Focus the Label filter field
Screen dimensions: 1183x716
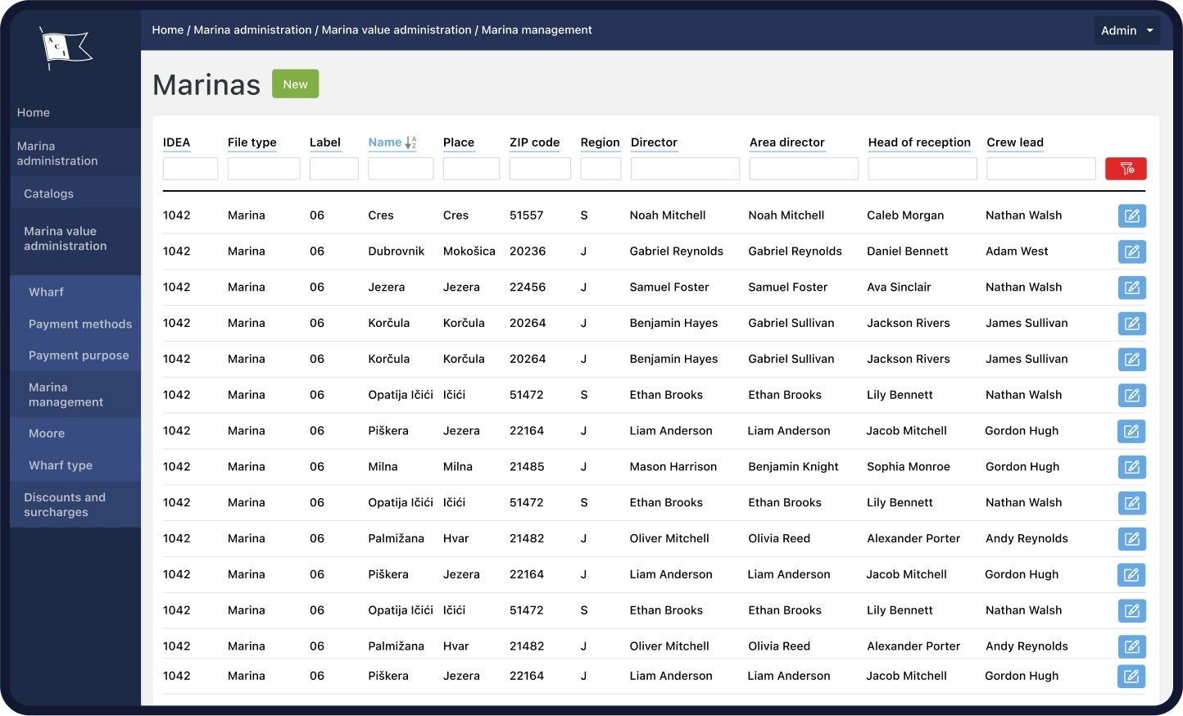coord(334,169)
